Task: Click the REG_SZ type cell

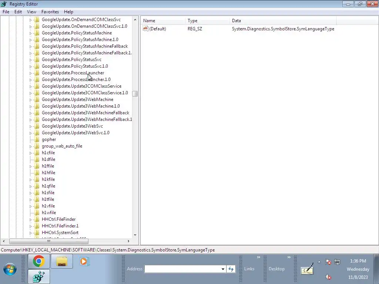Action: pos(195,29)
